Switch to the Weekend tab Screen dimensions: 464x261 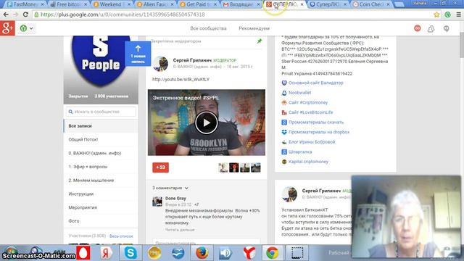tap(111, 4)
